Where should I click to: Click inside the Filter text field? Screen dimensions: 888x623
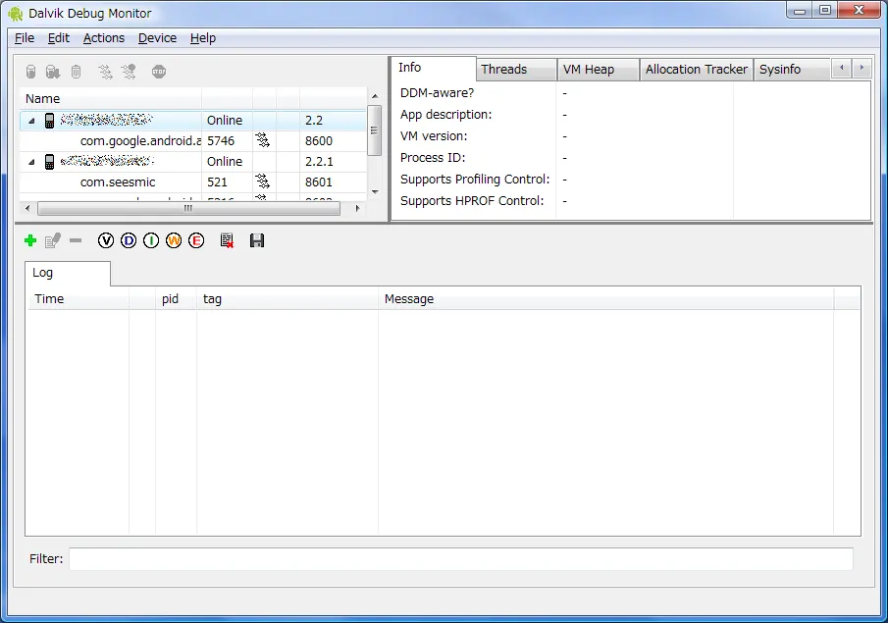pyautogui.click(x=461, y=559)
